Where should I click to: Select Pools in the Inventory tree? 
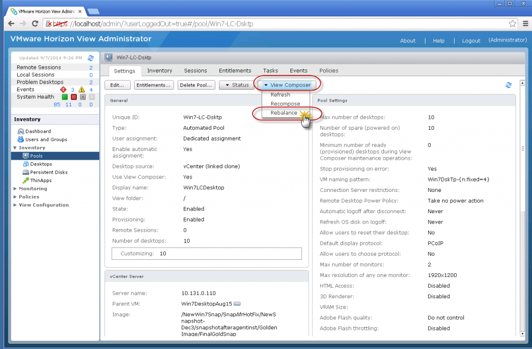36,156
